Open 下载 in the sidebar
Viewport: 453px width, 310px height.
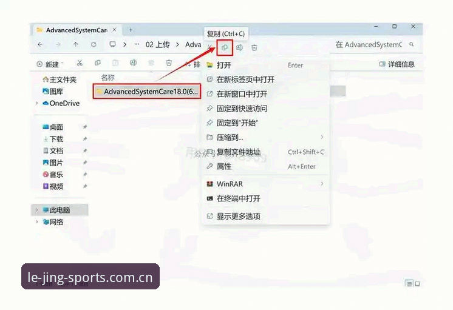pos(53,139)
